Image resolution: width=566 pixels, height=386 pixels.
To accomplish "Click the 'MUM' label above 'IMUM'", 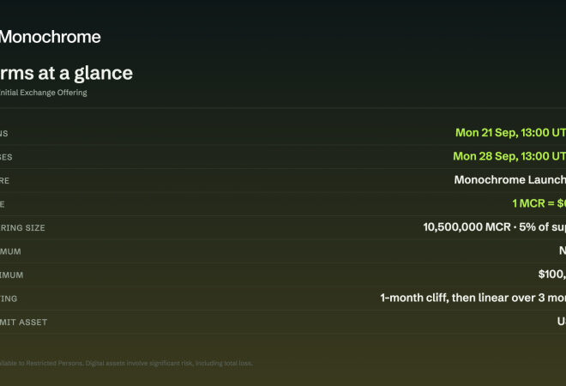I will [10, 251].
